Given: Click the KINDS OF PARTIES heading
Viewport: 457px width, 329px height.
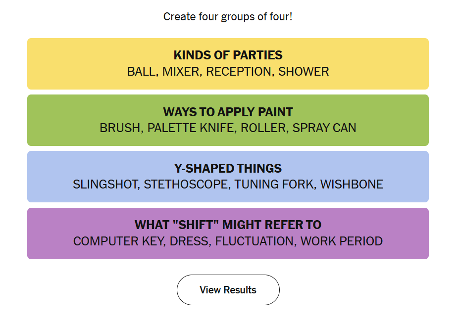Looking at the screenshot, I should coord(228,55).
